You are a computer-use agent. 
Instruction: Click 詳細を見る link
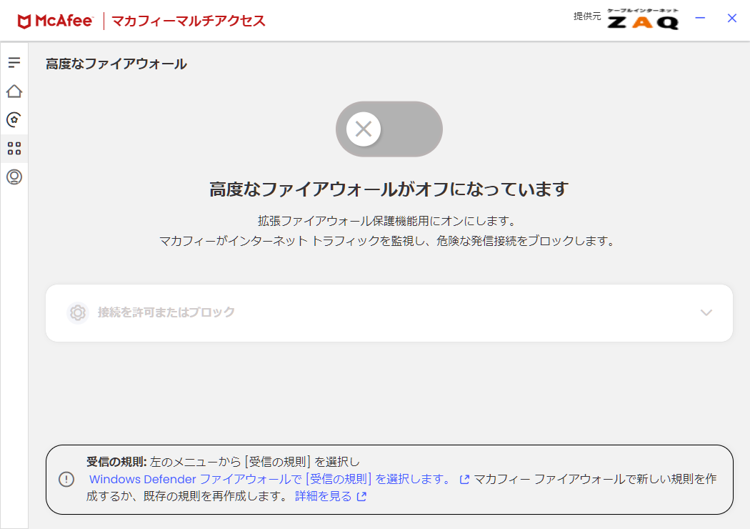(323, 496)
